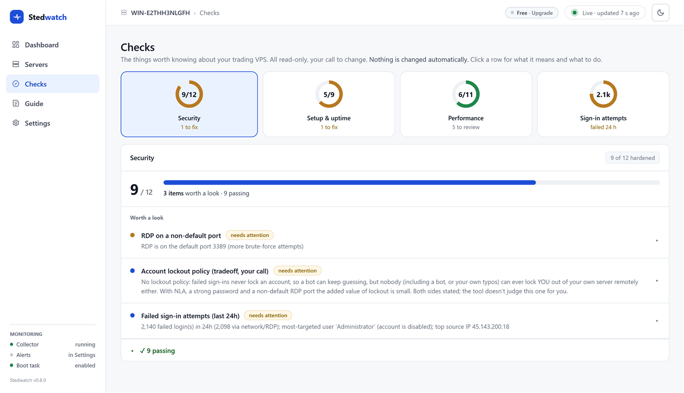This screenshot has height=393, width=684.
Task: Select the Security card label
Action: click(189, 118)
